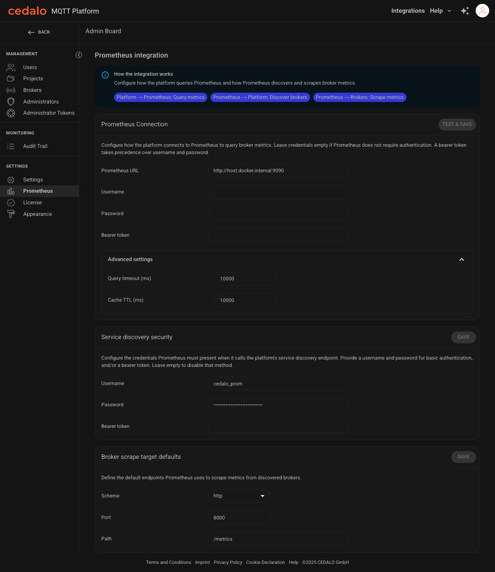
Task: Click the Audit Trail list icon
Action: 11,146
